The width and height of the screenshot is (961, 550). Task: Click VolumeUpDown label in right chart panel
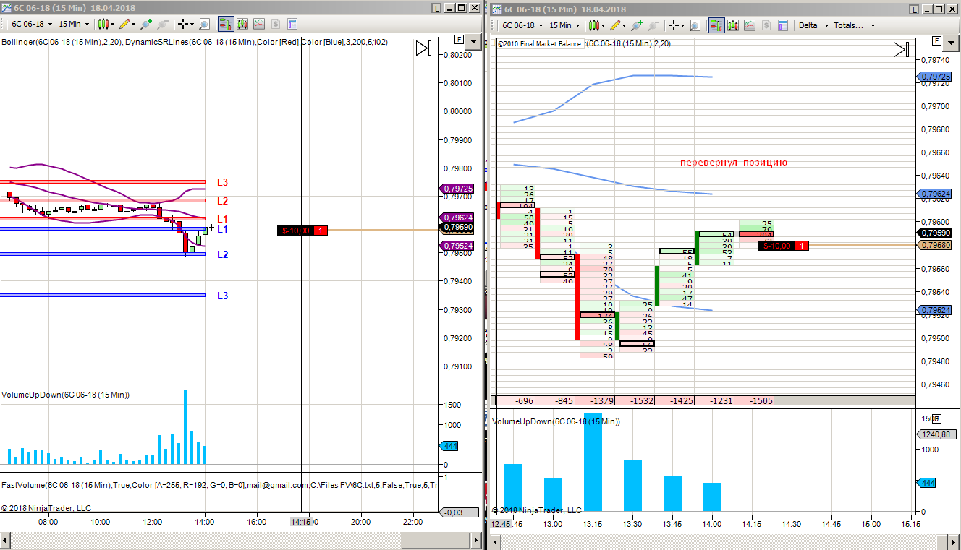[556, 421]
